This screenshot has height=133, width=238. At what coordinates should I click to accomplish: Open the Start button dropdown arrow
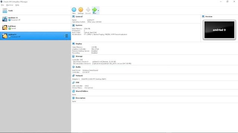point(98,11)
